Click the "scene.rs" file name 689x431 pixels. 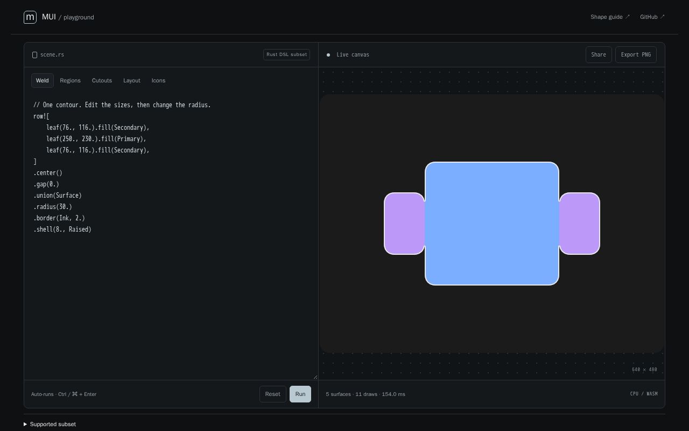tap(52, 55)
